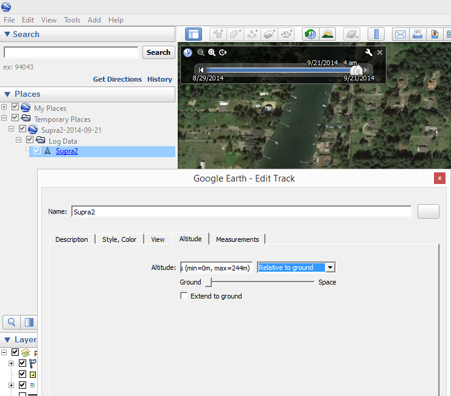This screenshot has width=451, height=396.
Task: Switch to the Style, Color tab
Action: pyautogui.click(x=119, y=239)
